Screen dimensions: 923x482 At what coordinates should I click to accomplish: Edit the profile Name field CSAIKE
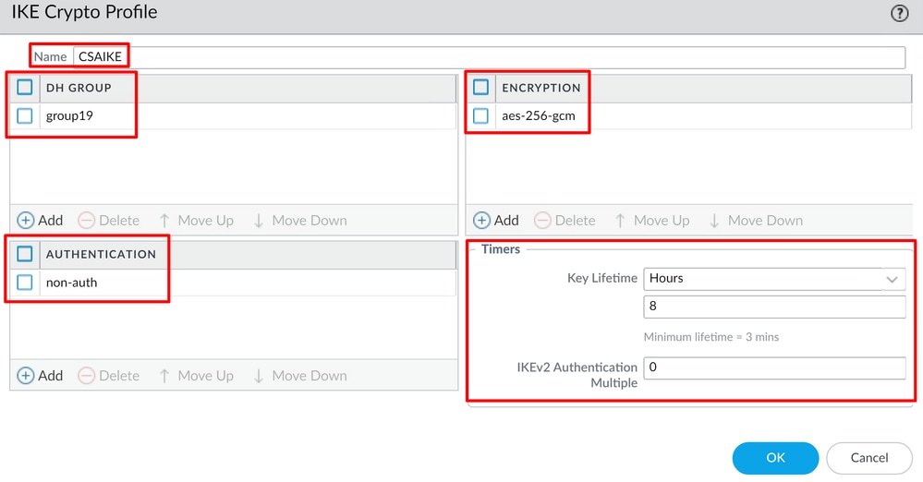click(489, 57)
